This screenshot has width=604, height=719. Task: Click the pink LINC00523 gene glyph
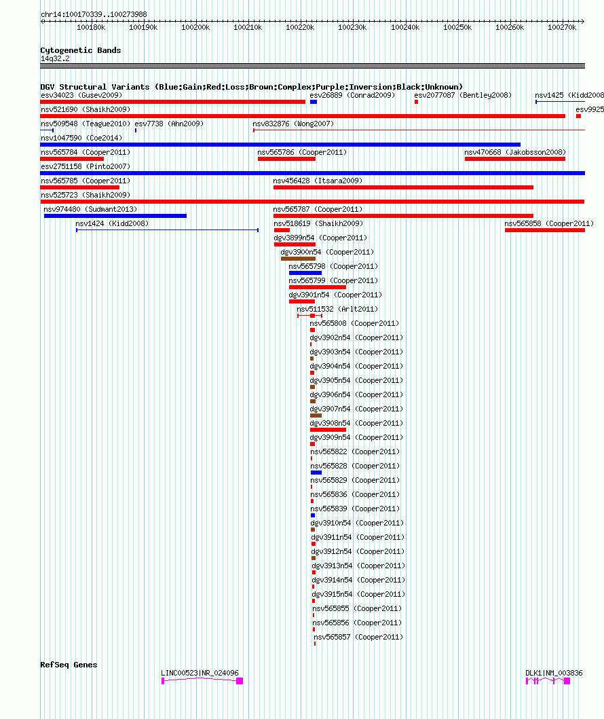pyautogui.click(x=202, y=681)
